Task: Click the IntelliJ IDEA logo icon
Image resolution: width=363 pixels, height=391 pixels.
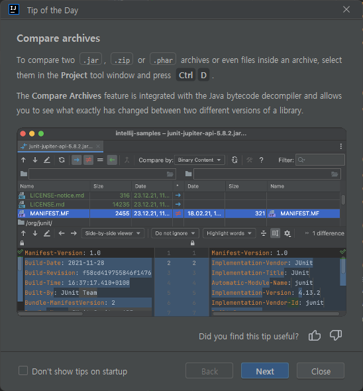Action: pyautogui.click(x=14, y=9)
